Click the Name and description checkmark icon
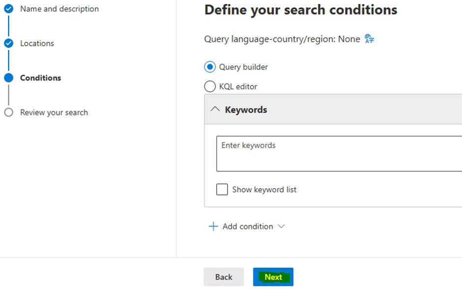 click(8, 8)
